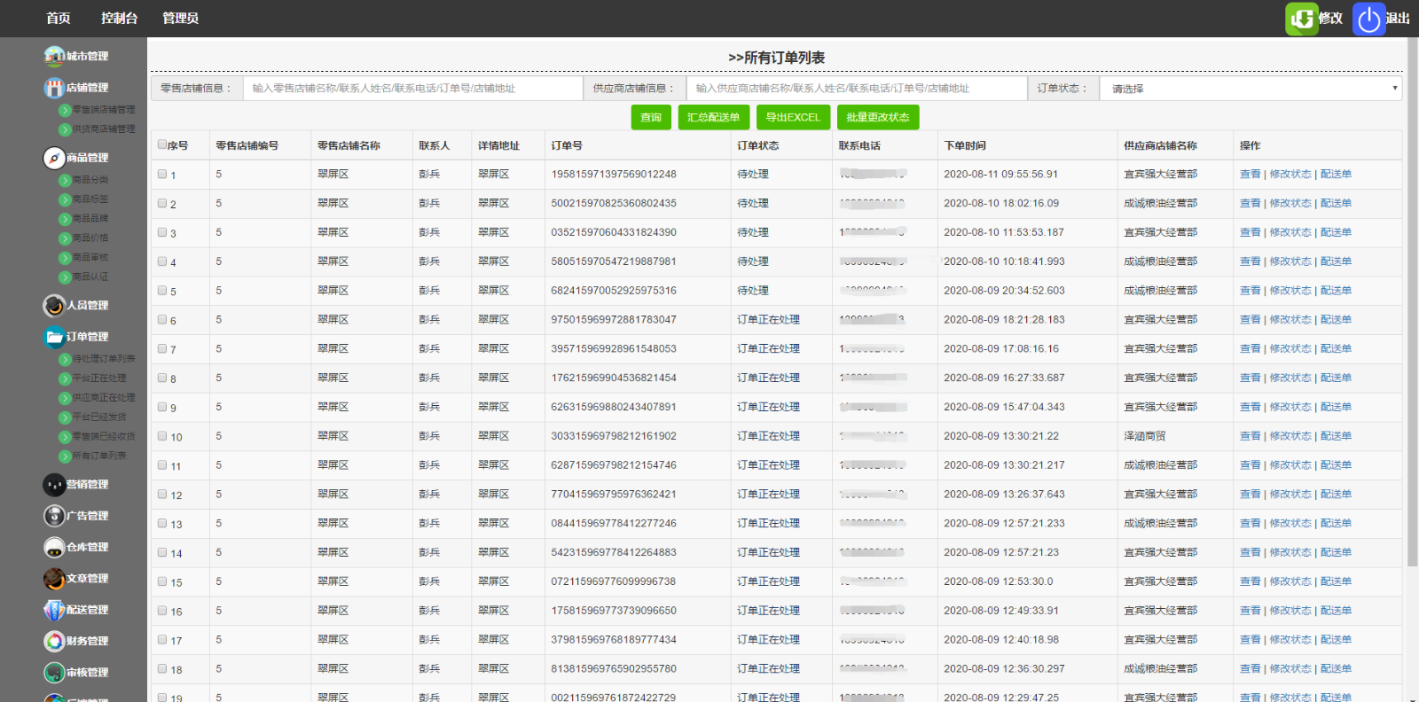
Task: Expand the 财务管理 sidebar section
Action: coord(87,641)
